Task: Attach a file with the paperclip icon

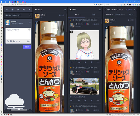Action: point(8,41)
